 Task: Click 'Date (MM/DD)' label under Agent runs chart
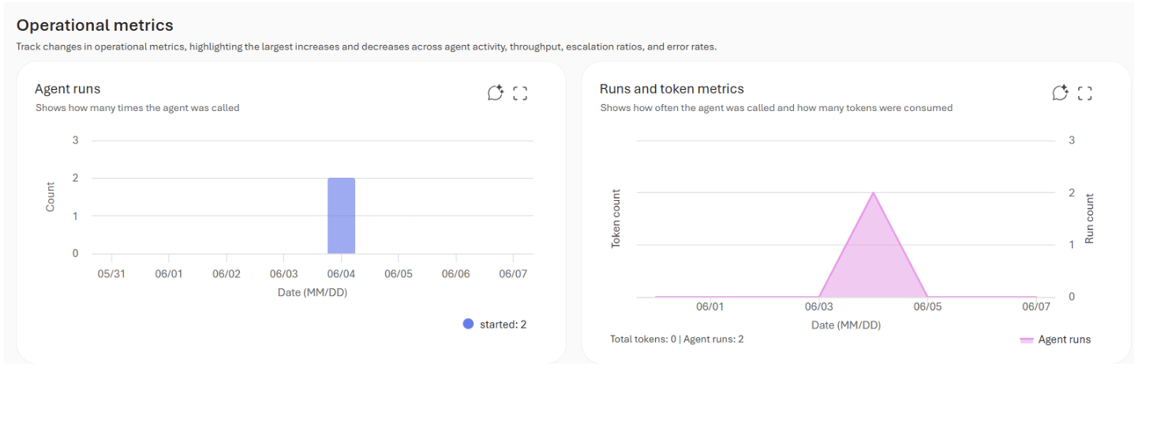point(313,292)
